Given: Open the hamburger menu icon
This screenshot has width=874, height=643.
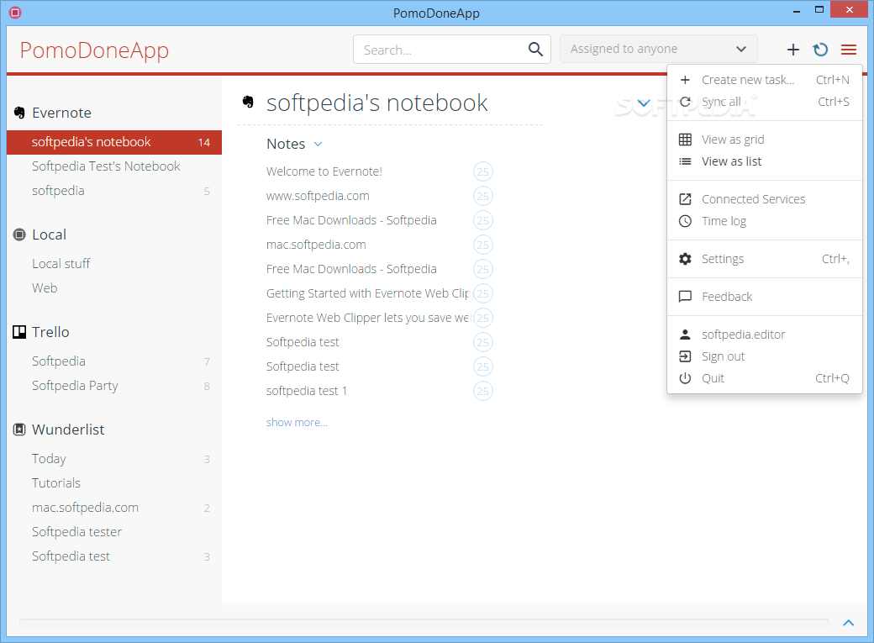Looking at the screenshot, I should [x=848, y=50].
